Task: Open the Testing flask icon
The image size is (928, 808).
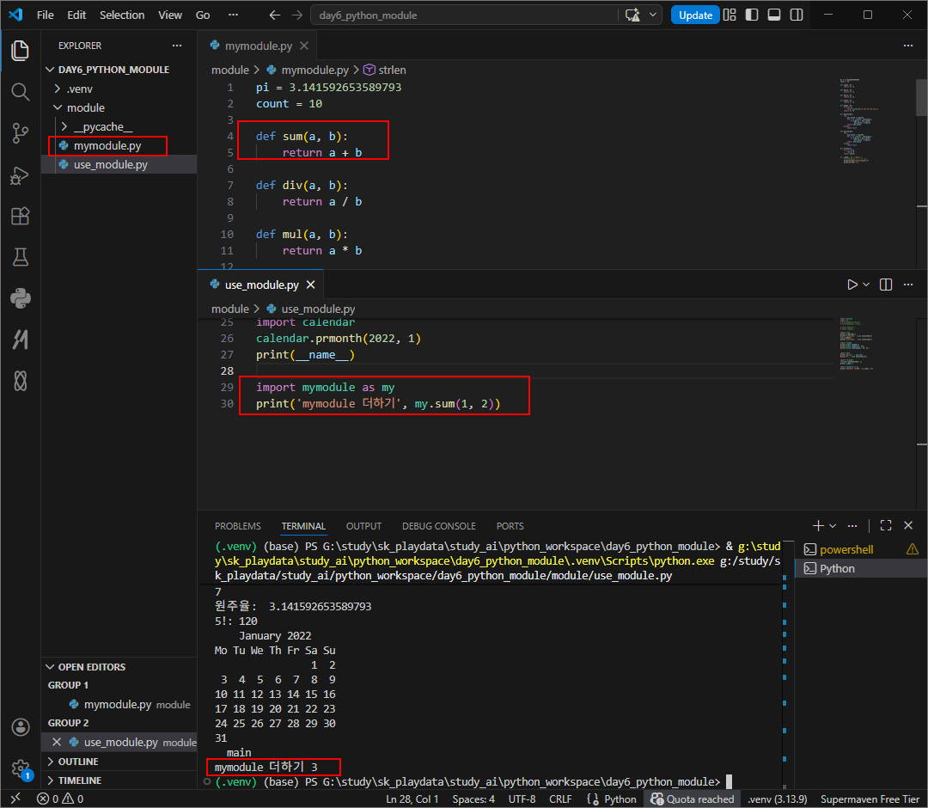Action: (x=20, y=257)
